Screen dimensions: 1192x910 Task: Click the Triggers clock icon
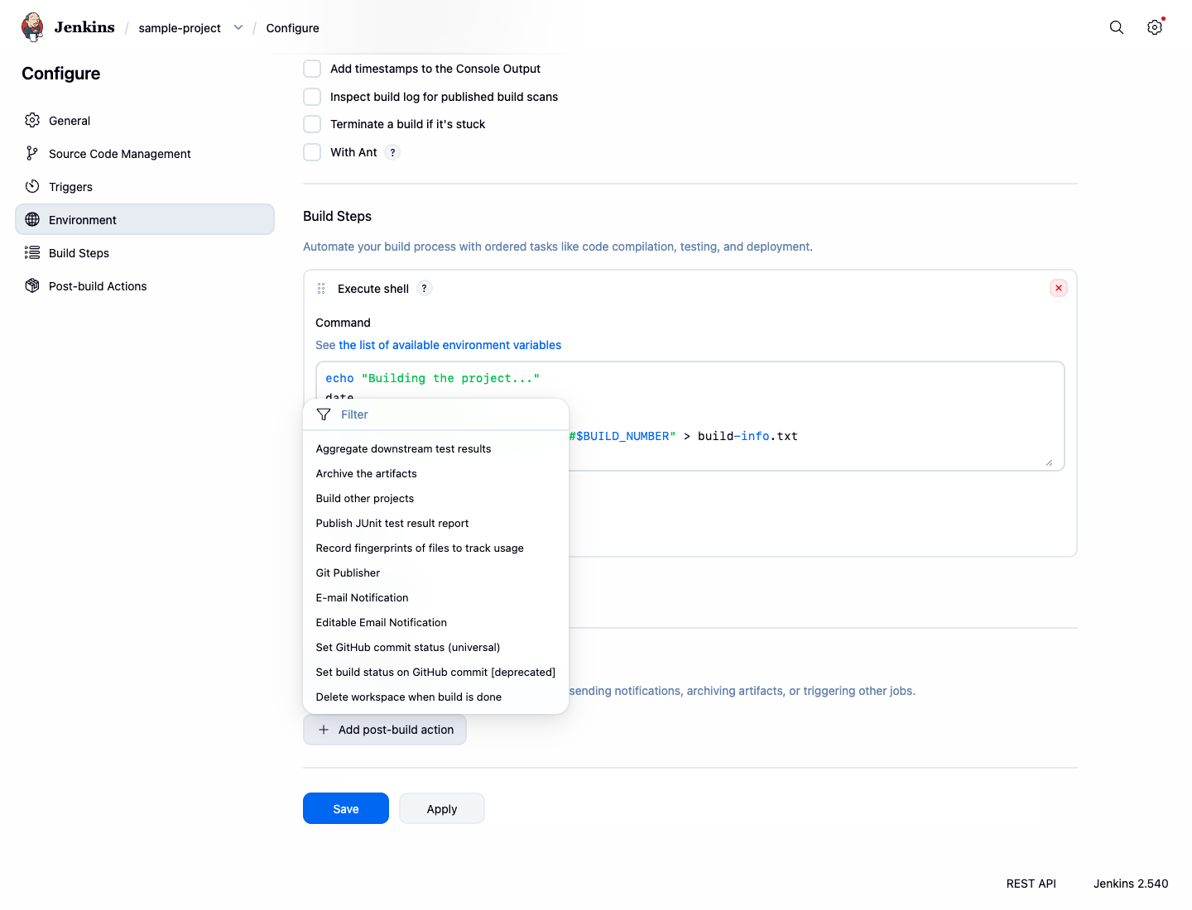[x=32, y=186]
